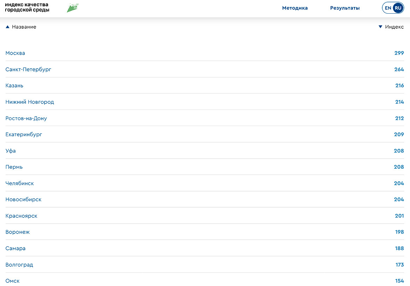Open Нижний Новгород entry

(x=30, y=102)
